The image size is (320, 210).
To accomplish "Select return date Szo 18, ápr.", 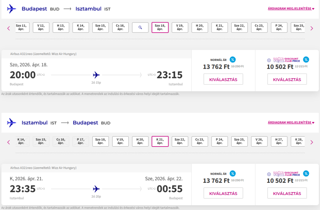I will [100, 141].
